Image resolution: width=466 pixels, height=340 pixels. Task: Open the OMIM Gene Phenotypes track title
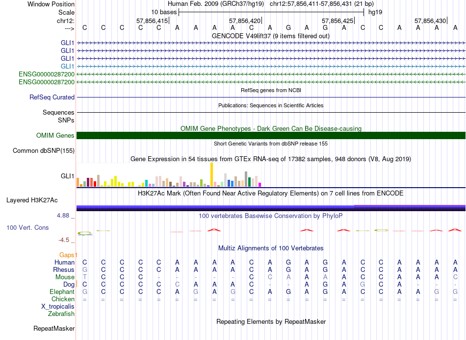pyautogui.click(x=271, y=128)
